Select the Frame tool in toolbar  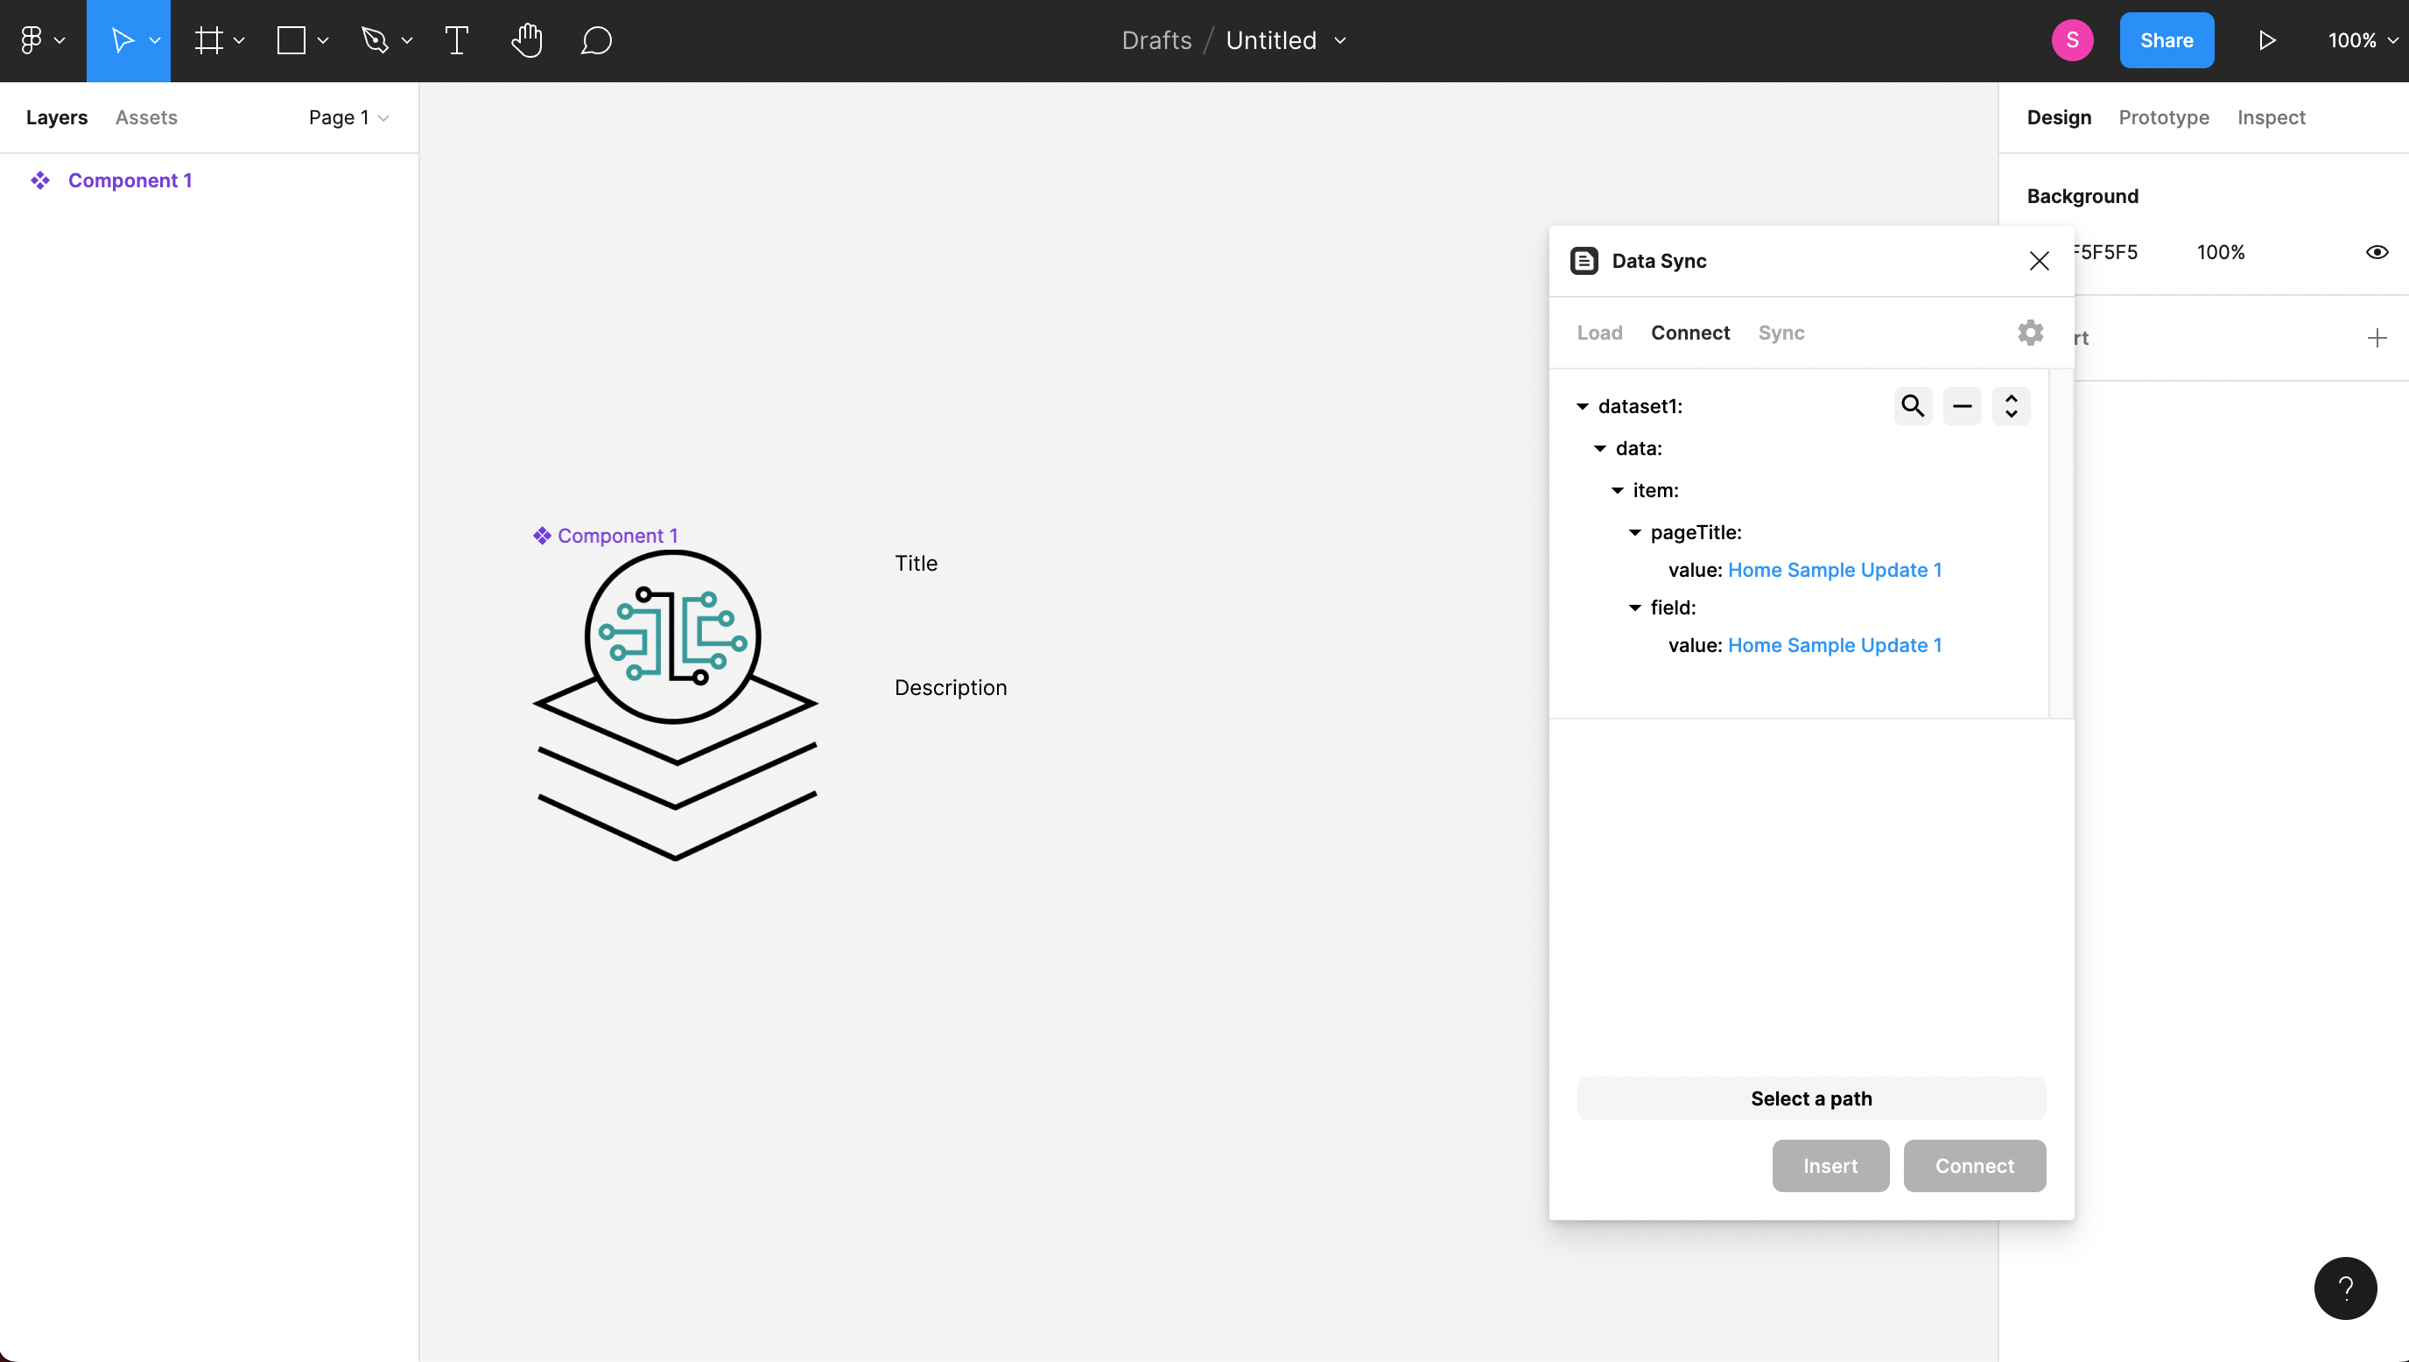tap(208, 39)
